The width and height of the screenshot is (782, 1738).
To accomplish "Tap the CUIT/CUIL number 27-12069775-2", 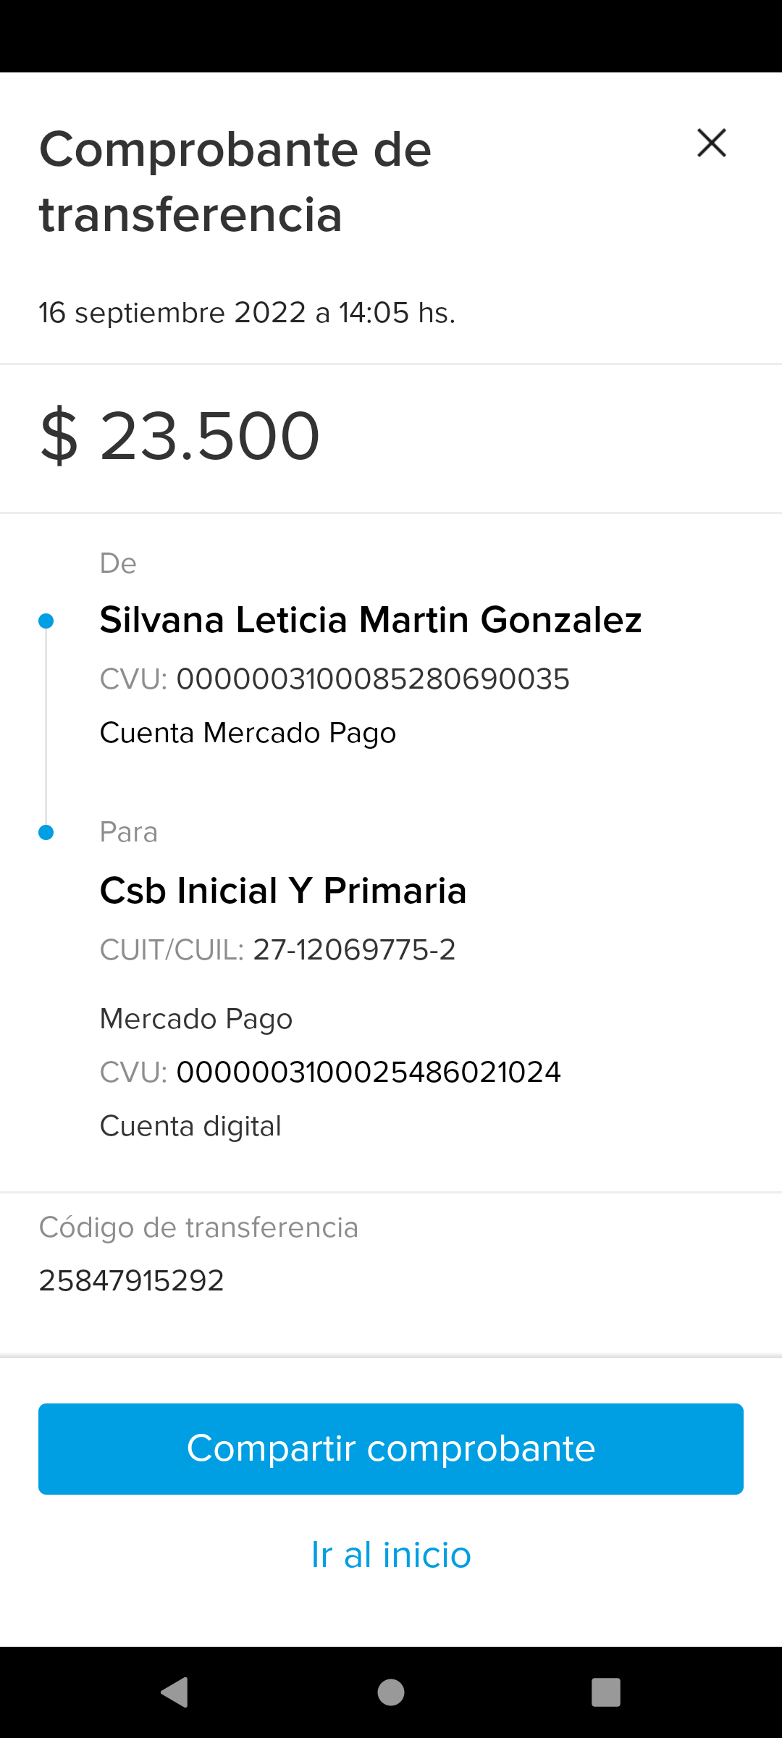I will tap(354, 949).
